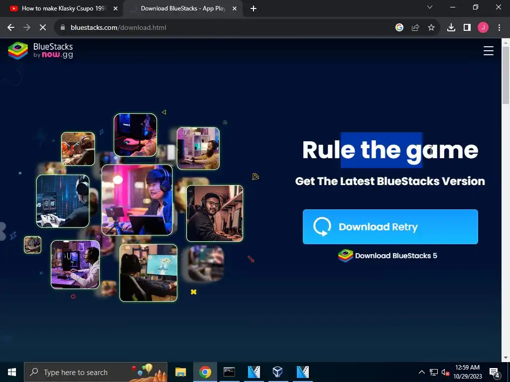Share this page via the share icon
The height and width of the screenshot is (382, 510).
tap(415, 28)
